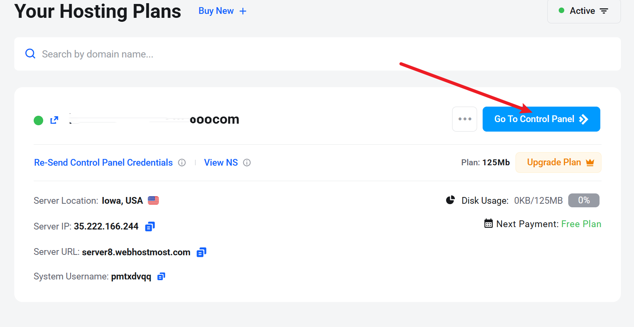
Task: Open the site via external link icon
Action: 54,120
